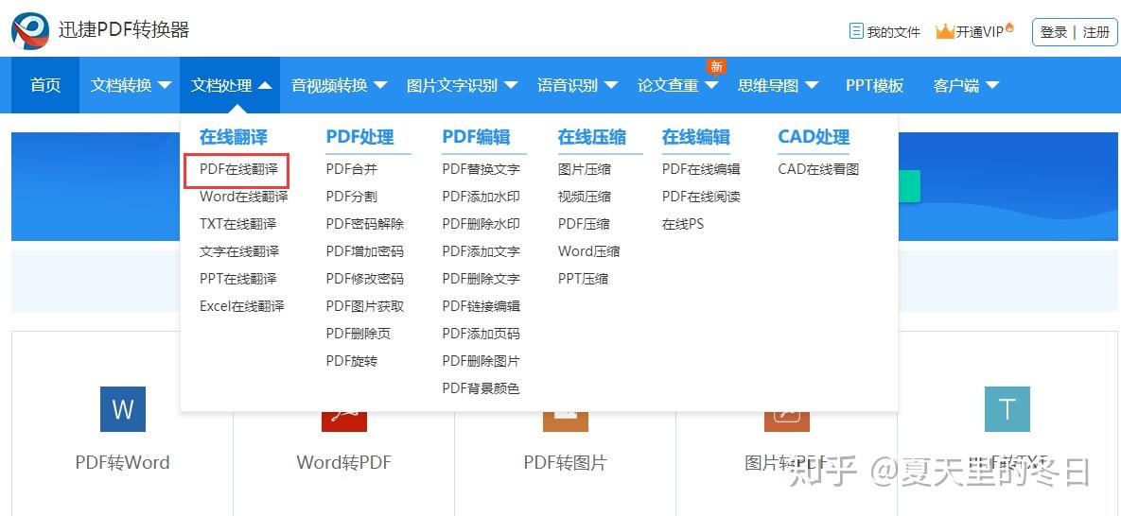Open the PDF转图片 card label
This screenshot has height=516, width=1121.
point(565,462)
